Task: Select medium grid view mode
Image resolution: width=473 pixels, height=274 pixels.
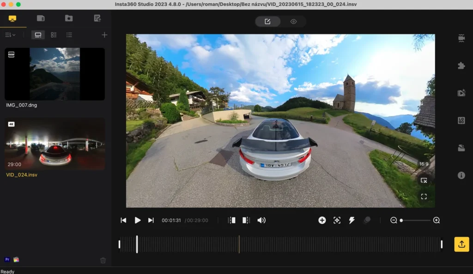Action: pyautogui.click(x=54, y=35)
